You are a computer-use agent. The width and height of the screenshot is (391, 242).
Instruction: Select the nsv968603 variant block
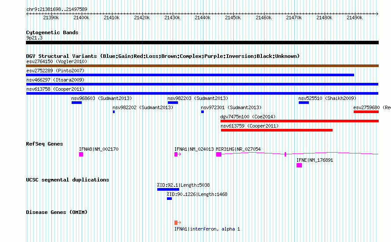click(x=76, y=103)
